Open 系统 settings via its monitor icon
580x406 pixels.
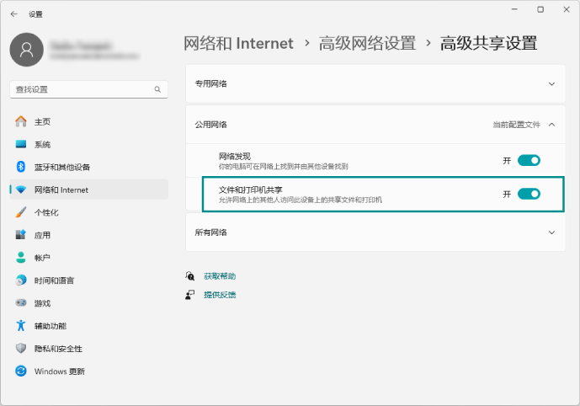[21, 144]
